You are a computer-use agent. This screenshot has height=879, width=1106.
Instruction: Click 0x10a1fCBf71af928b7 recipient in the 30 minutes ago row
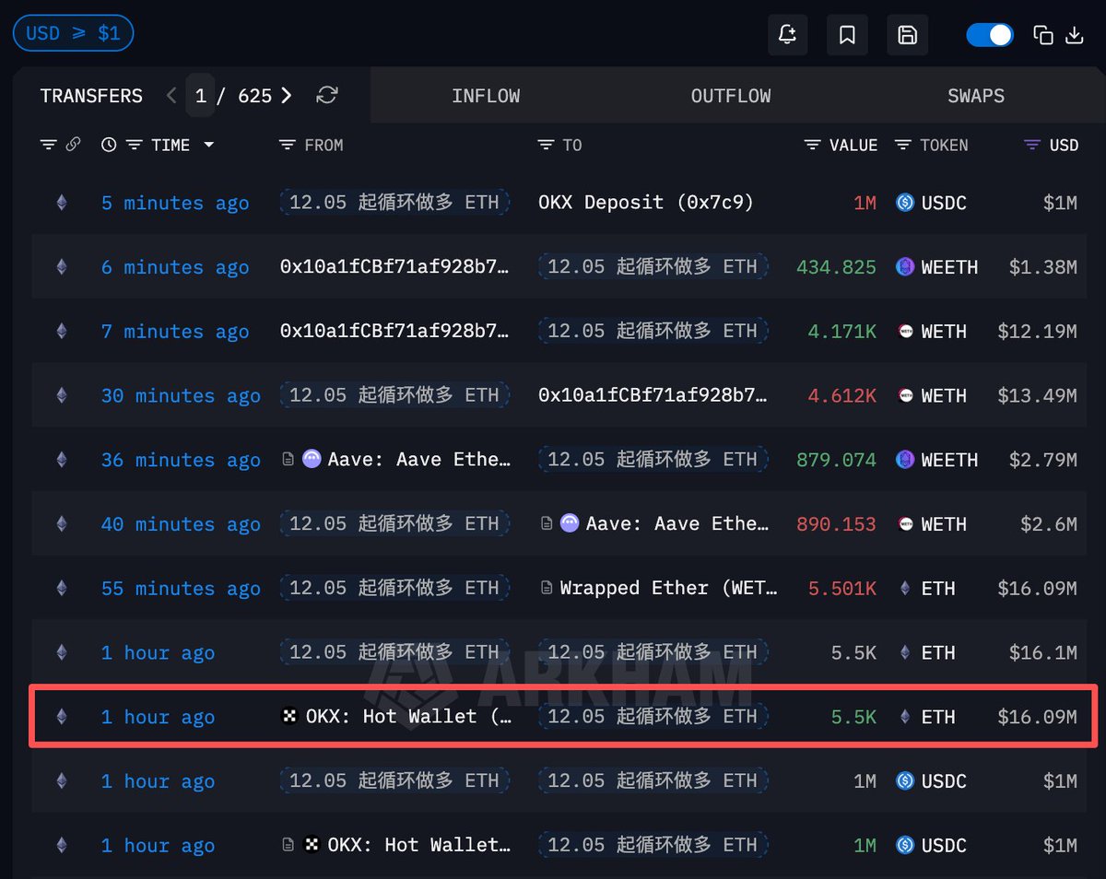pos(653,395)
